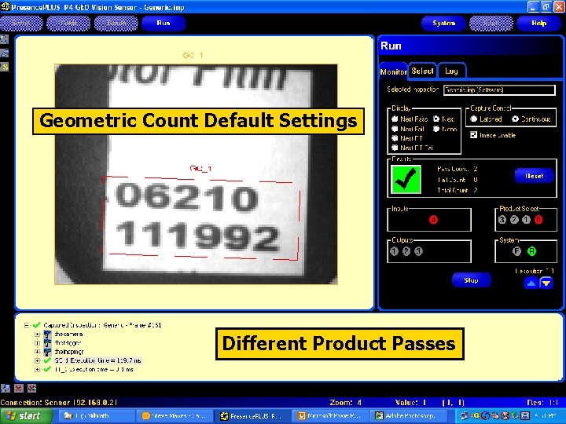
Task: Select Latched capture control
Action: (474, 119)
